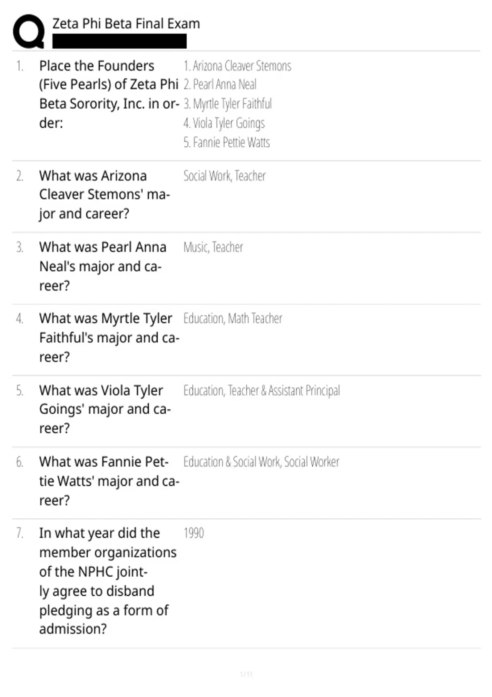
Task: Click the answer Music, Teacher
Action: coord(213,247)
